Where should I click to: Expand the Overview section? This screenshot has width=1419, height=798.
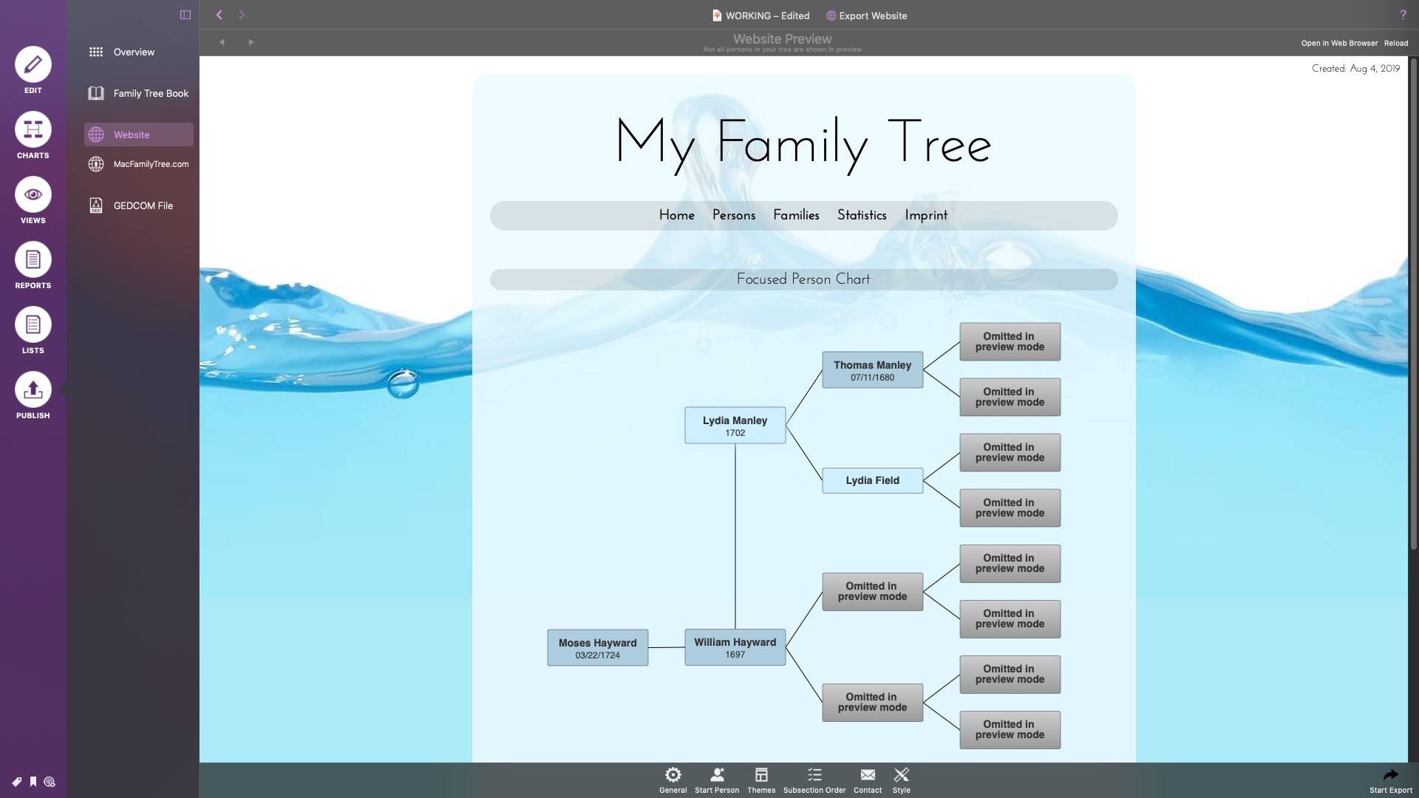(x=134, y=52)
